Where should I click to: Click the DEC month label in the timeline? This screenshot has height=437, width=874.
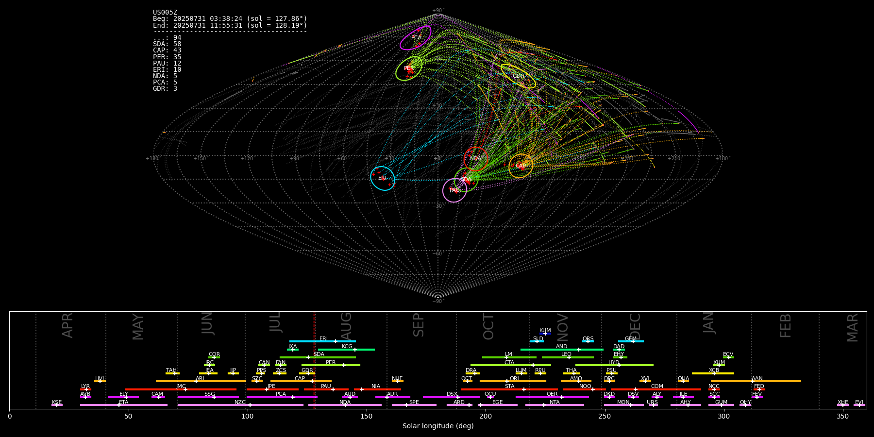tap(635, 326)
